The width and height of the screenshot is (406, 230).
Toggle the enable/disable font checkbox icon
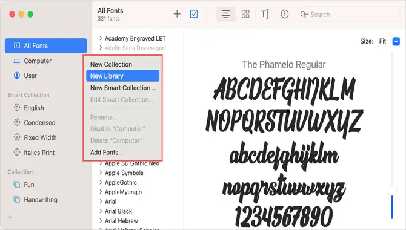point(194,14)
